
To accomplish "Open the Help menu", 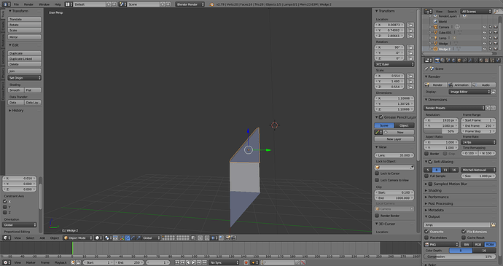I will tap(58, 4).
